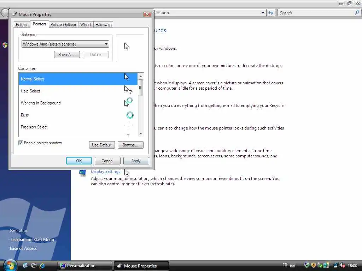Click the Apply button
Screen dimensions: 362x271
136,161
